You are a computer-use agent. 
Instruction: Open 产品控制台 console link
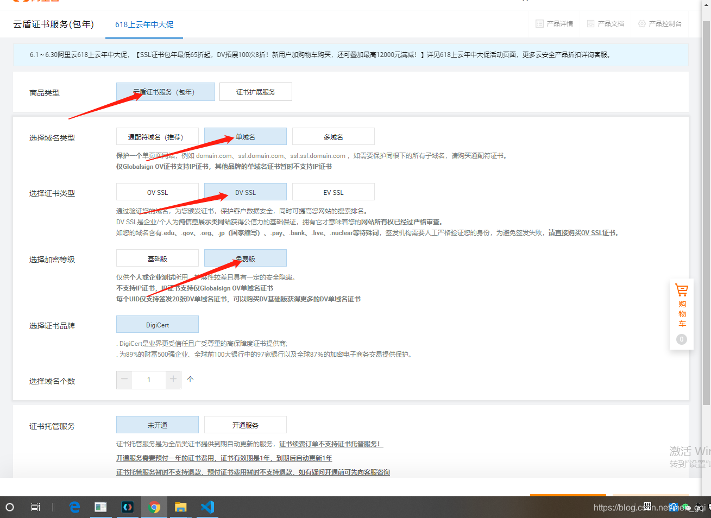[x=660, y=24]
